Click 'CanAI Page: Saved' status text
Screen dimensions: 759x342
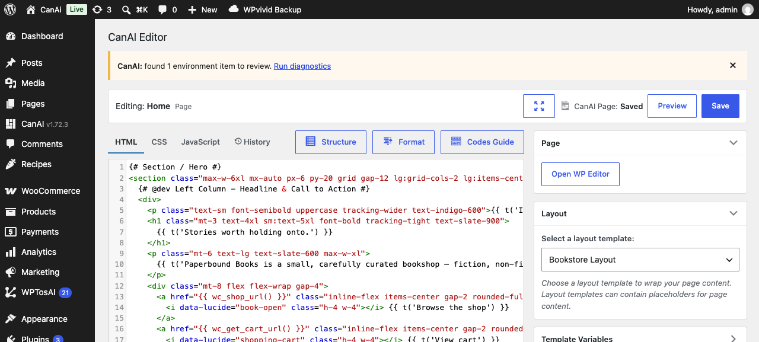pos(608,107)
